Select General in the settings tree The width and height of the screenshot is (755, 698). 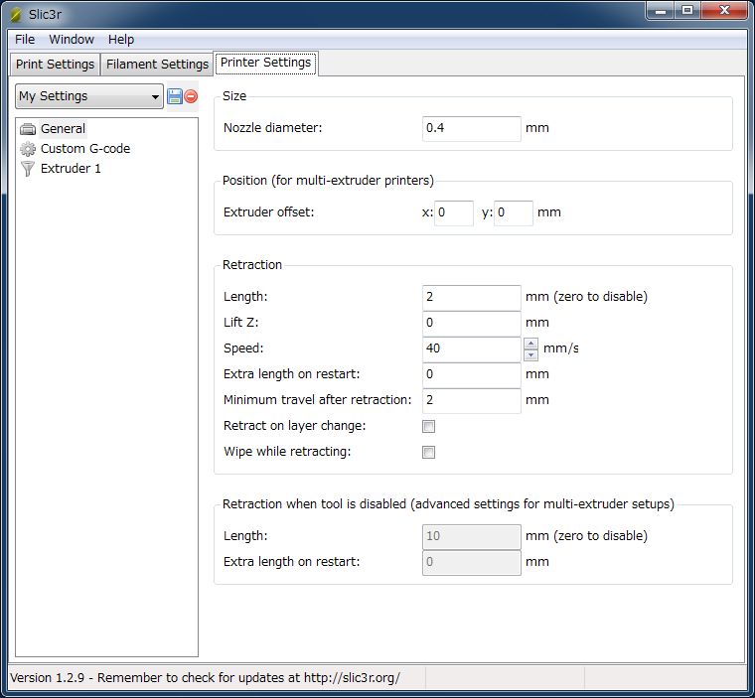click(63, 129)
